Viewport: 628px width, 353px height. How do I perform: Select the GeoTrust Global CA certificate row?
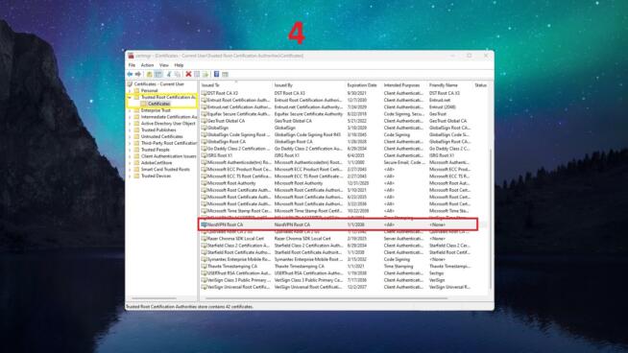coord(344,121)
